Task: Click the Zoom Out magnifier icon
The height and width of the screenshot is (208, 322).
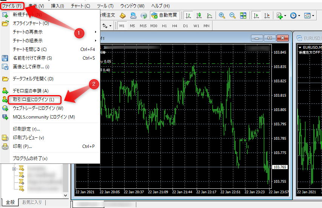Action: pos(232,15)
